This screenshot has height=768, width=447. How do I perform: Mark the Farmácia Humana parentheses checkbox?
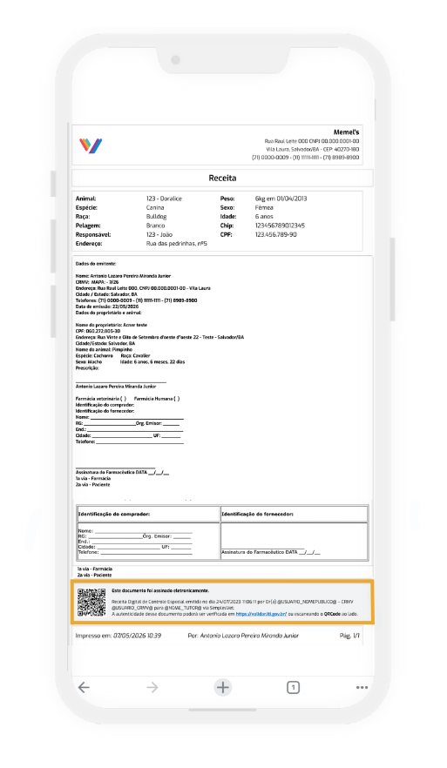pyautogui.click(x=176, y=399)
